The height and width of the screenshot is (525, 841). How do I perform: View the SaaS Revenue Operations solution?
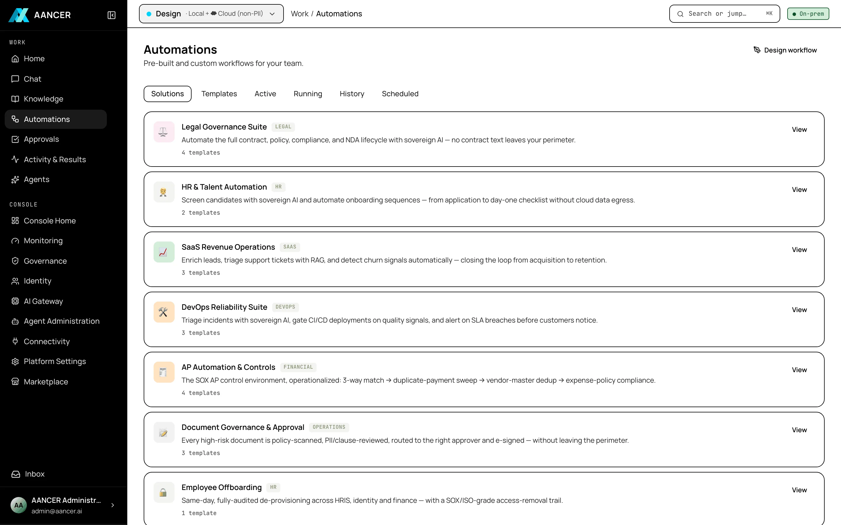[x=799, y=250]
